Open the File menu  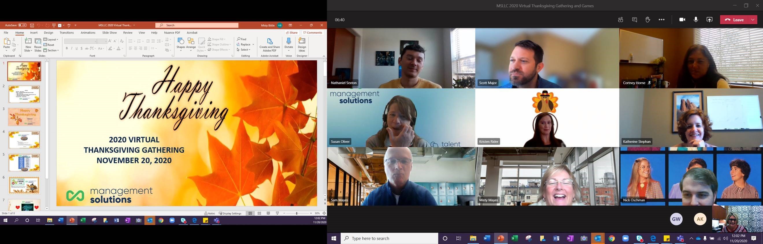(6, 33)
